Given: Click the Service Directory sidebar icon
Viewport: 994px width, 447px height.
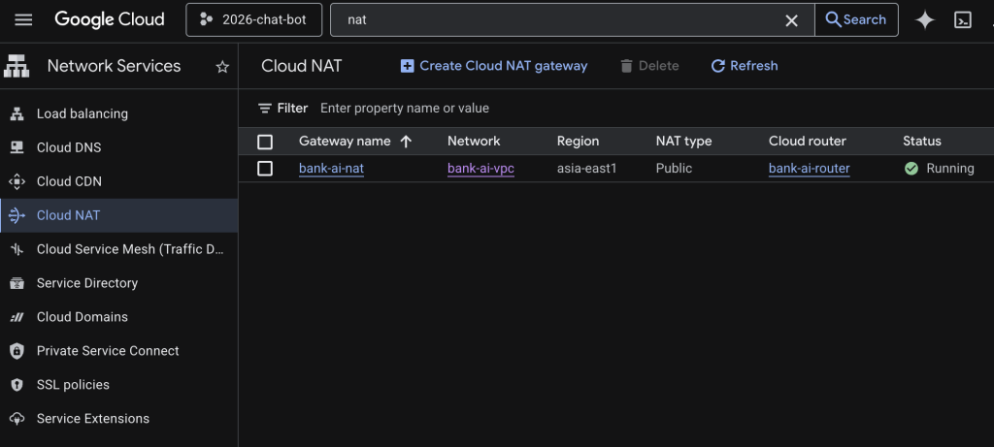Looking at the screenshot, I should point(17,283).
